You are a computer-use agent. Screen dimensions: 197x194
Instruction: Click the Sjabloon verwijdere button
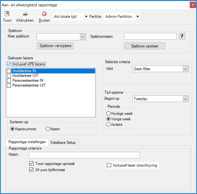pyautogui.click(x=55, y=46)
